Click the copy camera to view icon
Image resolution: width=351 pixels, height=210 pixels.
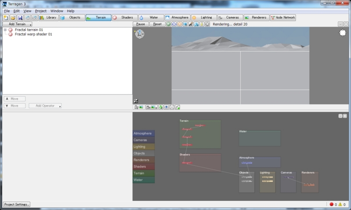point(139,107)
